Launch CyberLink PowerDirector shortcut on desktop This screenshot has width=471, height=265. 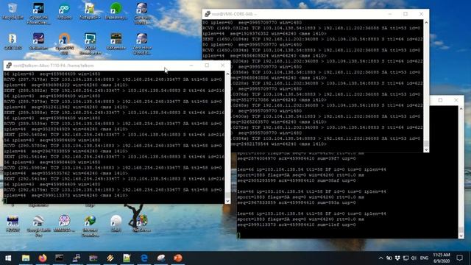tap(38, 13)
